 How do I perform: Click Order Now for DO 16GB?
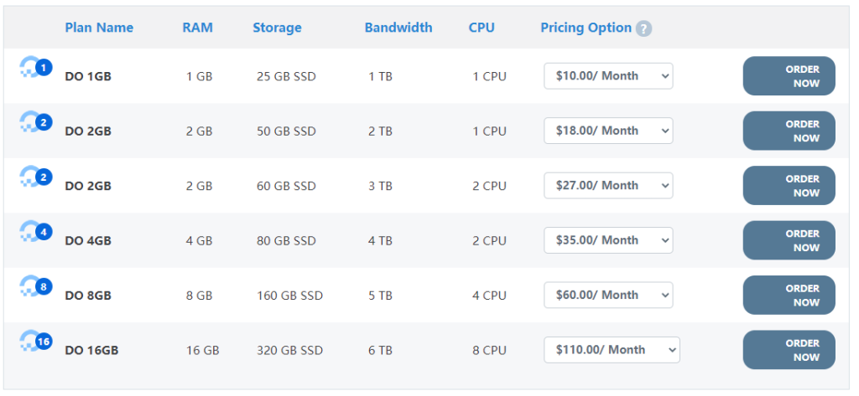pyautogui.click(x=789, y=350)
